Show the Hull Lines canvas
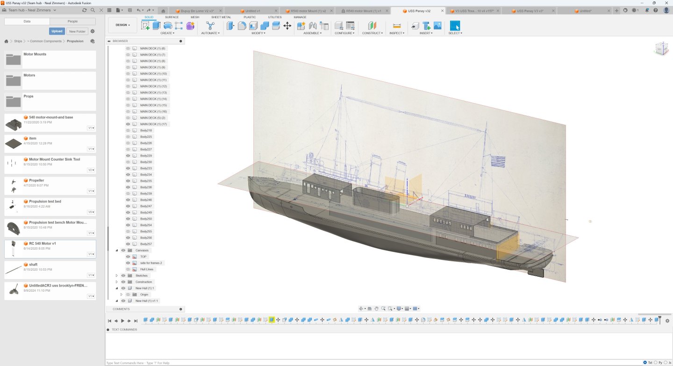Screen dimensions: 673x366 [128, 269]
